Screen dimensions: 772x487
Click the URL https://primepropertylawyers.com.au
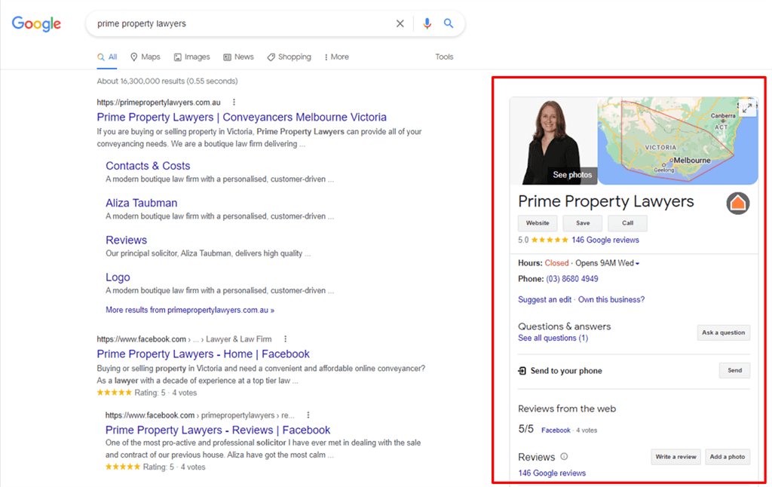pos(158,103)
